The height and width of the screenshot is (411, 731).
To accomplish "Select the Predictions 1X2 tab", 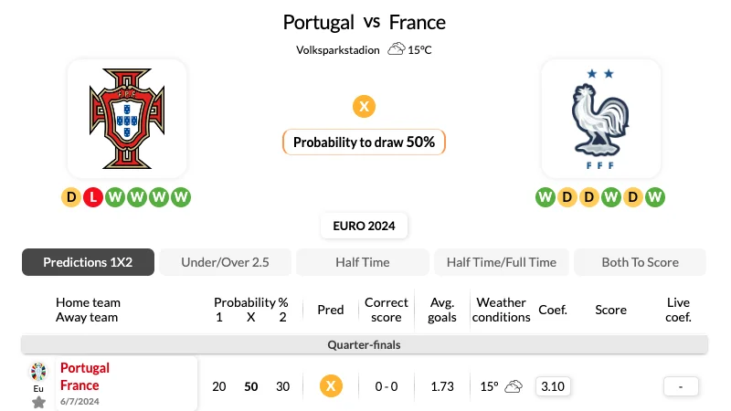I will point(88,262).
